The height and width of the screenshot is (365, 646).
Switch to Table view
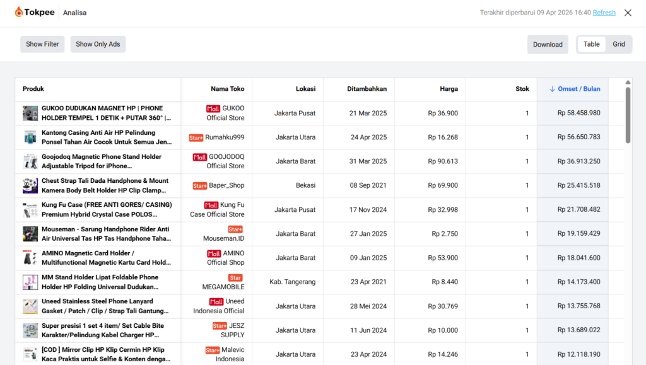pos(592,44)
